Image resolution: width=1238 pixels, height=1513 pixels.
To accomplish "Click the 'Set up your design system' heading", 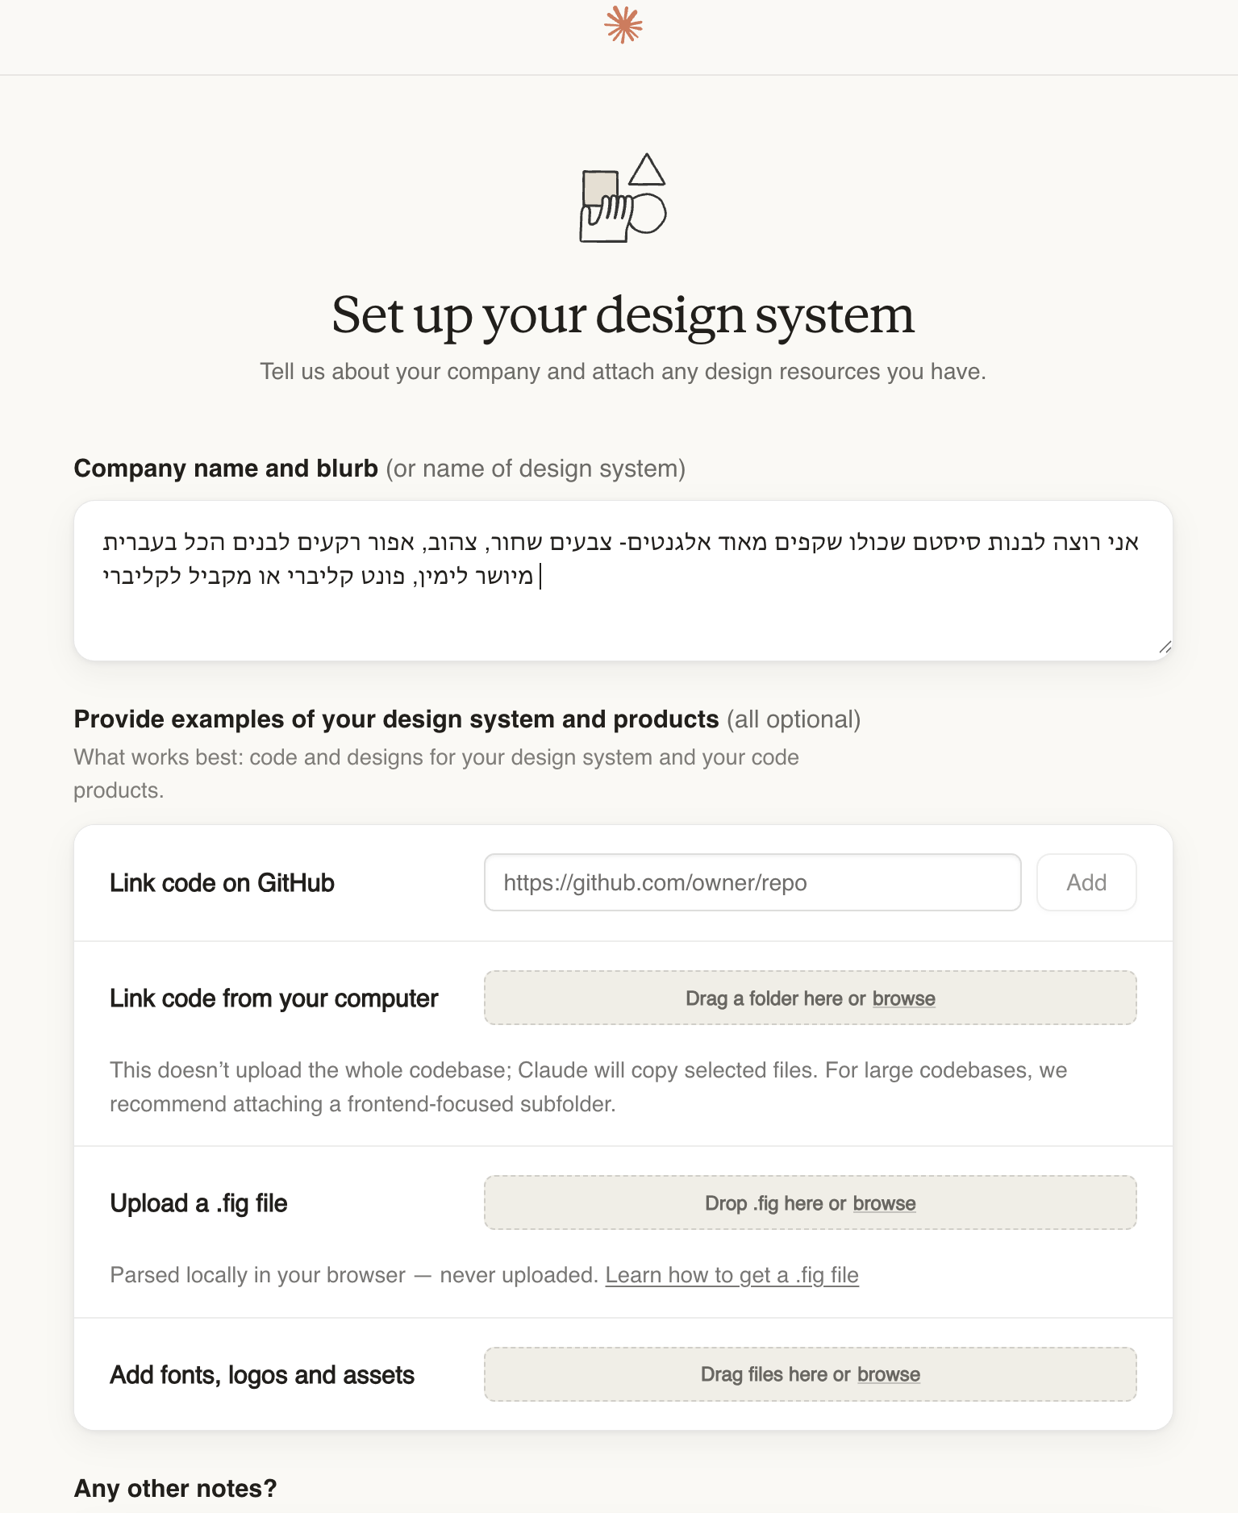I will (x=623, y=315).
